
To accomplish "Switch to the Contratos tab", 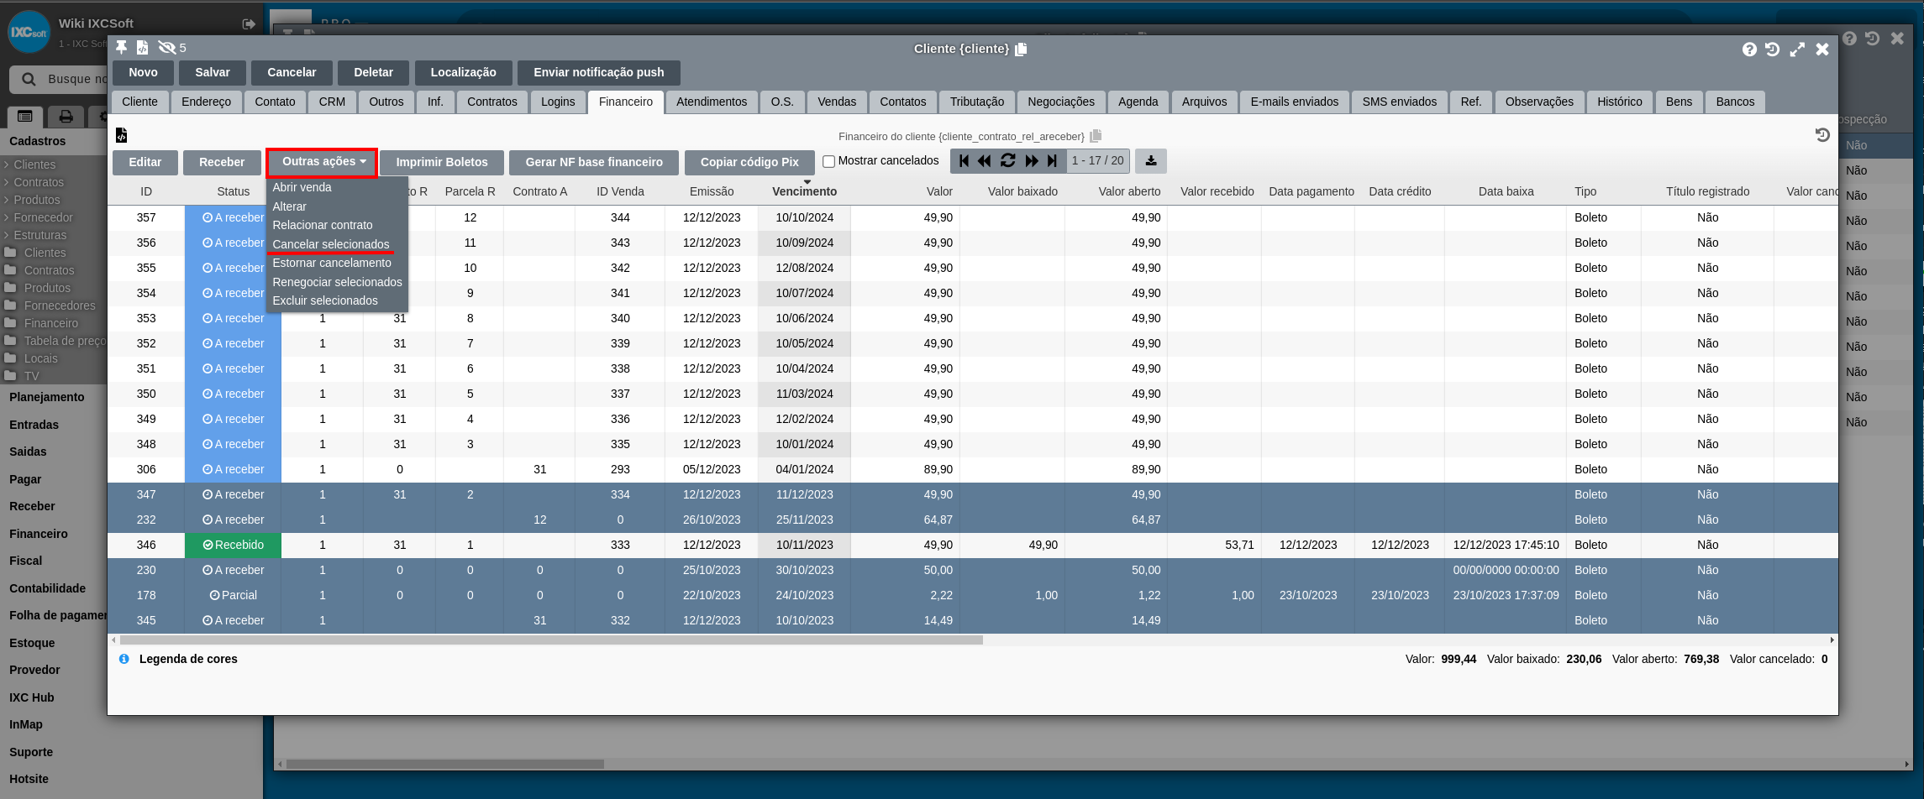I will tap(492, 102).
